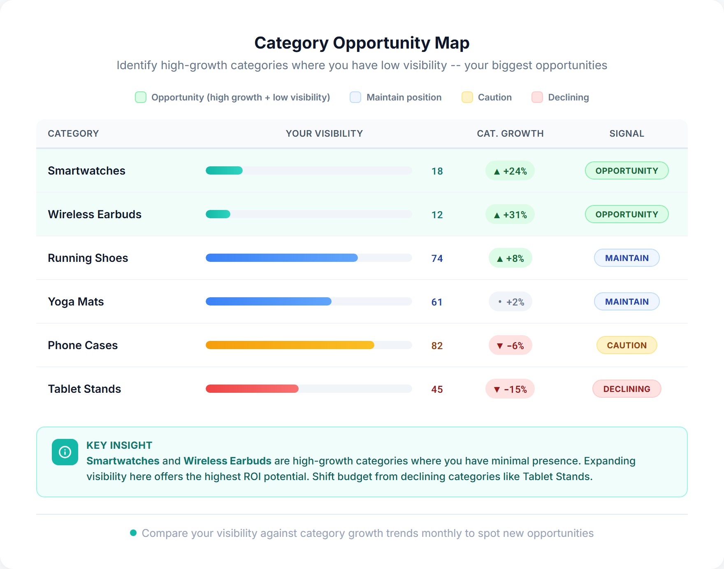724x569 pixels.
Task: Toggle the CAUTION signal for Phone Cases
Action: (x=627, y=345)
